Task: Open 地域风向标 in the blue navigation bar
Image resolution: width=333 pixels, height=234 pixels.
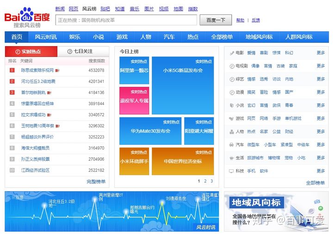Action: pyautogui.click(x=259, y=37)
